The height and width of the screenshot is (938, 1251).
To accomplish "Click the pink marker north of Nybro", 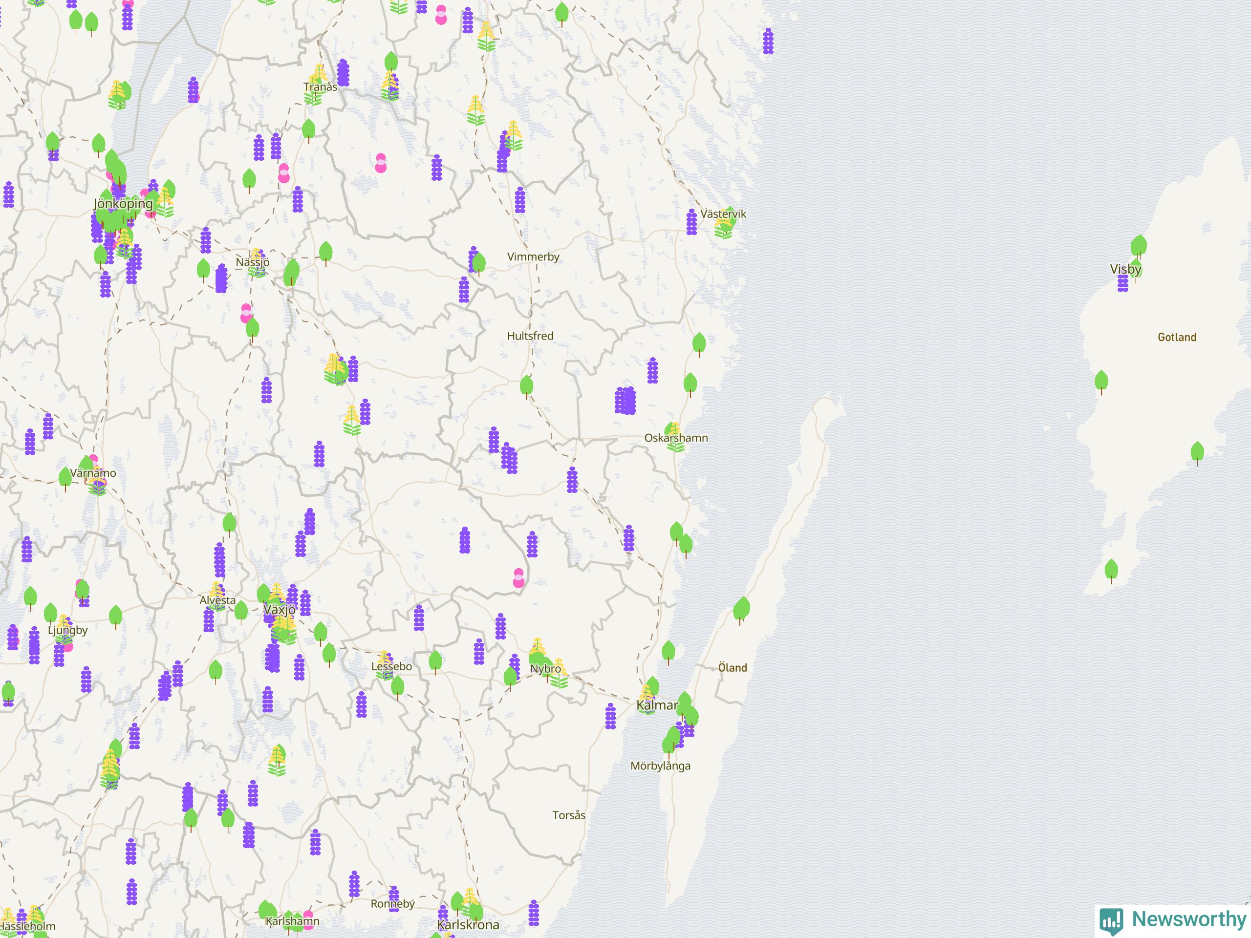I will pyautogui.click(x=518, y=578).
